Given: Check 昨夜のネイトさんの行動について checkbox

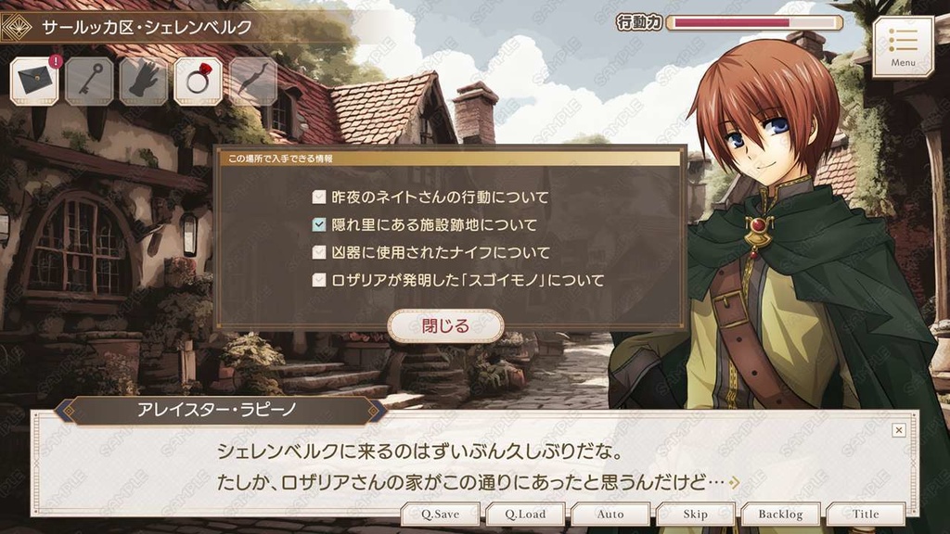Looking at the screenshot, I should pyautogui.click(x=319, y=197).
